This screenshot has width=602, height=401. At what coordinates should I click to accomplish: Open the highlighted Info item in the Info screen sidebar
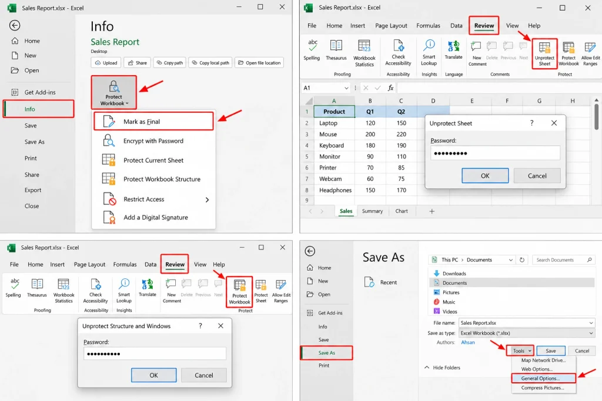point(38,109)
